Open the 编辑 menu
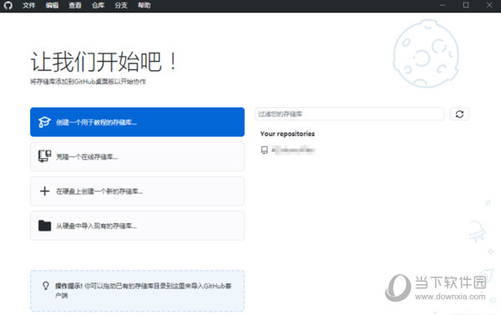This screenshot has height=315, width=501. click(x=52, y=6)
